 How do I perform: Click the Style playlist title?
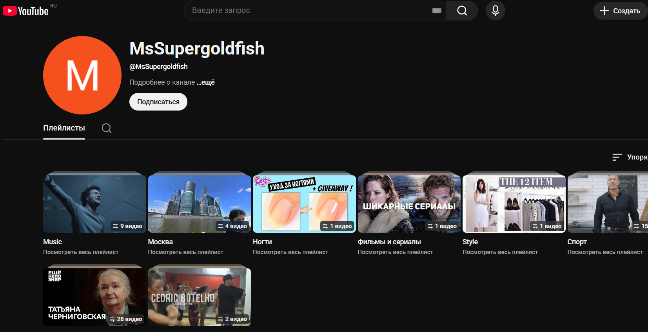tap(470, 242)
